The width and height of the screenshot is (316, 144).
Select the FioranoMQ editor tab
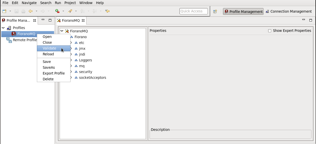coord(71,20)
